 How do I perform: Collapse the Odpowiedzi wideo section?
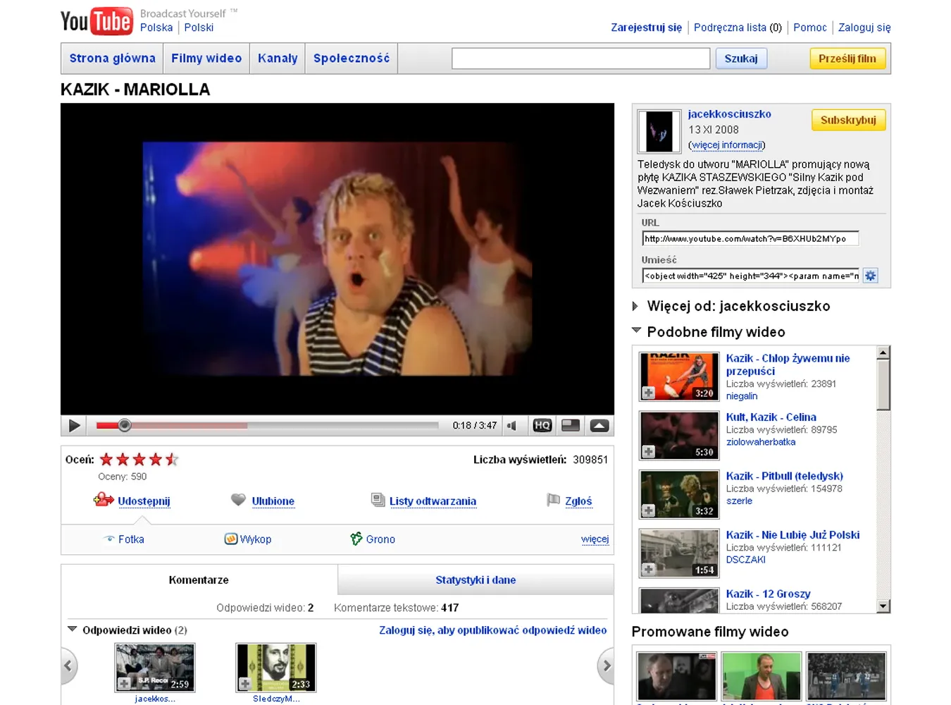click(x=73, y=630)
